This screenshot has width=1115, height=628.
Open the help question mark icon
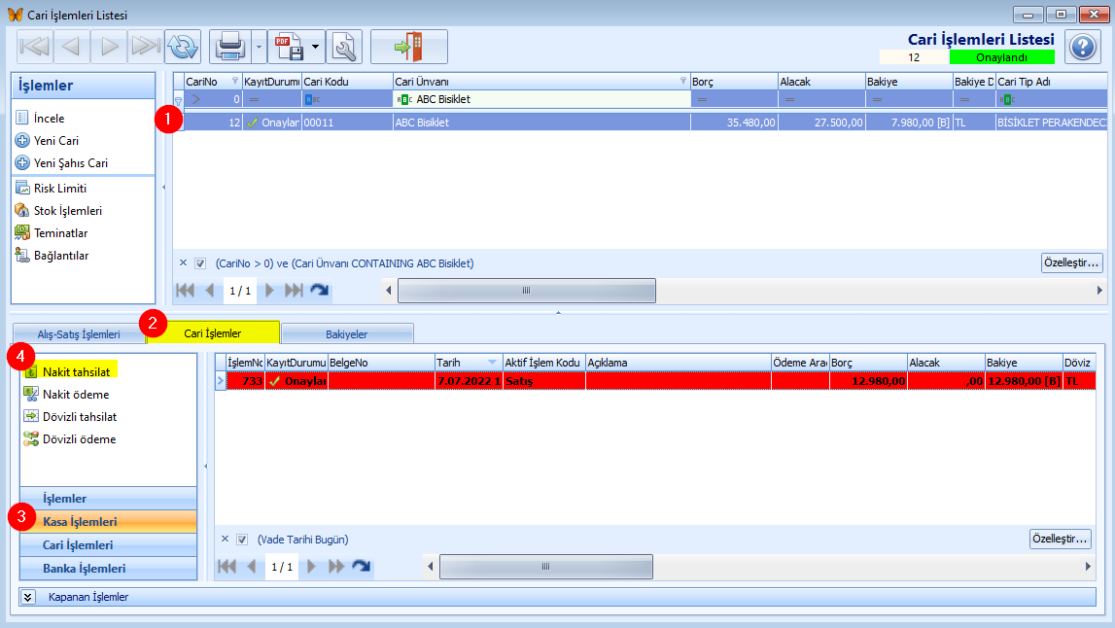[1082, 46]
